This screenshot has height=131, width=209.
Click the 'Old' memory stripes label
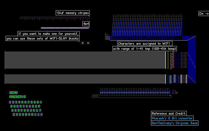tap(73, 13)
